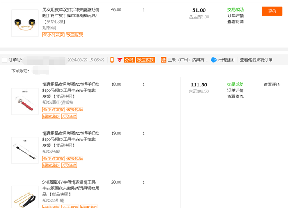Click the 极速收款 tag in order header
The height and width of the screenshot is (208, 288).
[x=145, y=60]
